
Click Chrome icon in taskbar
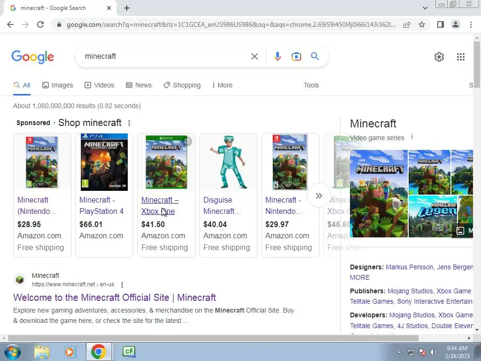pos(99,352)
